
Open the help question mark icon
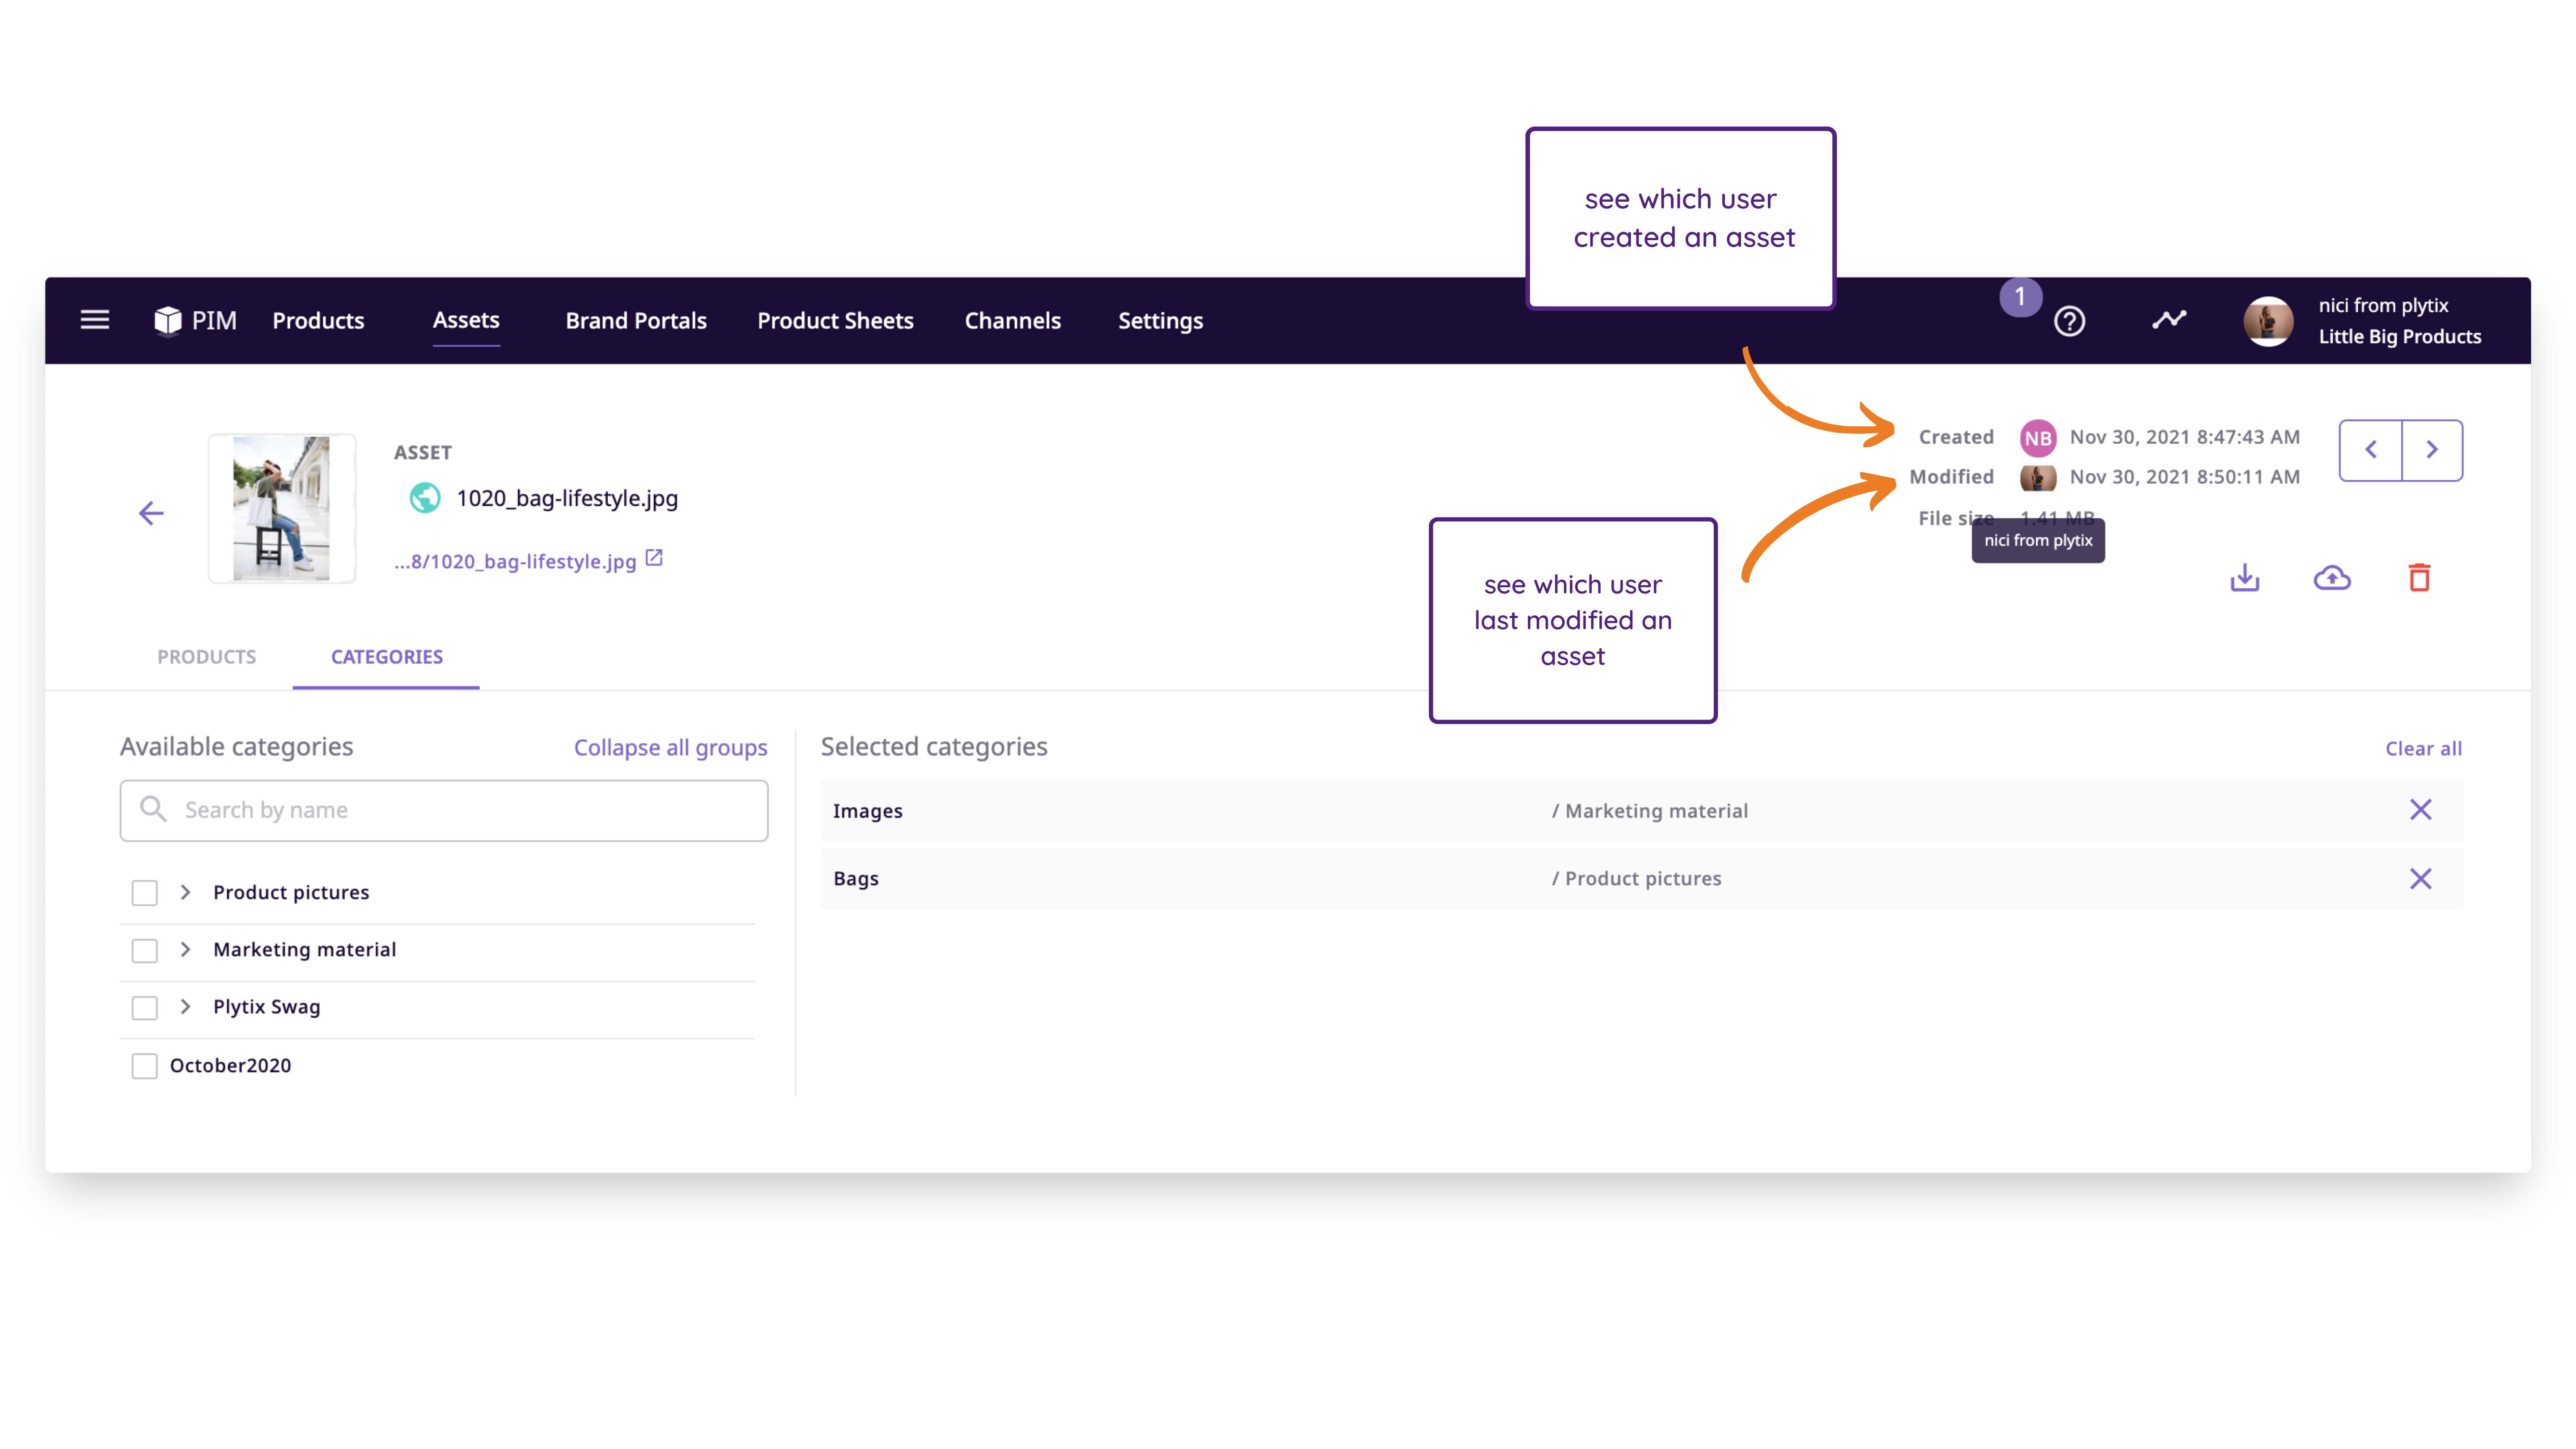pyautogui.click(x=2069, y=321)
